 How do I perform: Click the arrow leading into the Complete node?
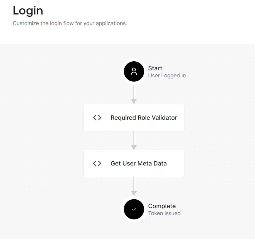pyautogui.click(x=134, y=186)
